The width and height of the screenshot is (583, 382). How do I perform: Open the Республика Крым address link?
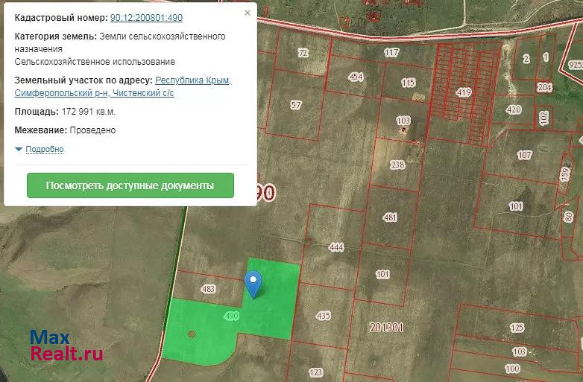coord(193,80)
